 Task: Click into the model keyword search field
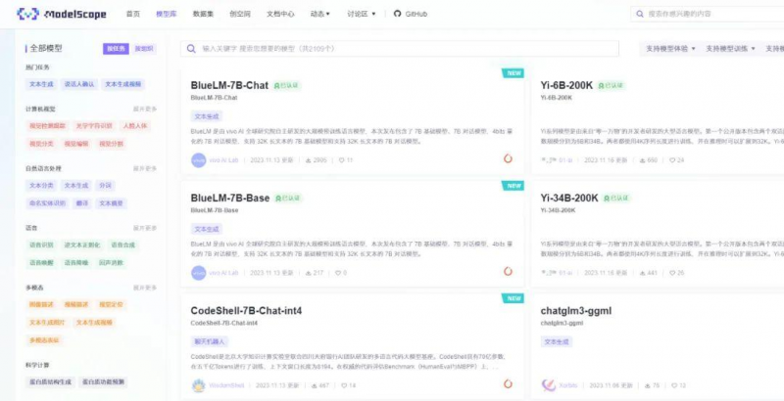point(400,49)
